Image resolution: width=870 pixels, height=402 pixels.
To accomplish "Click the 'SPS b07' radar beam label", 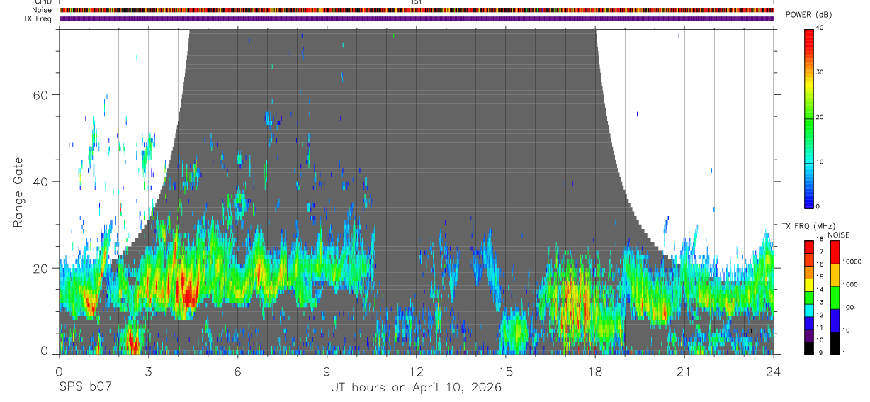I will [84, 388].
